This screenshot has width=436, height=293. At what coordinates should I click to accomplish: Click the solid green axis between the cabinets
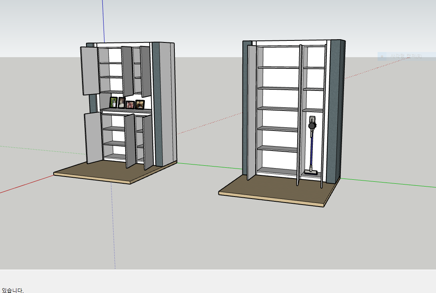(210, 166)
